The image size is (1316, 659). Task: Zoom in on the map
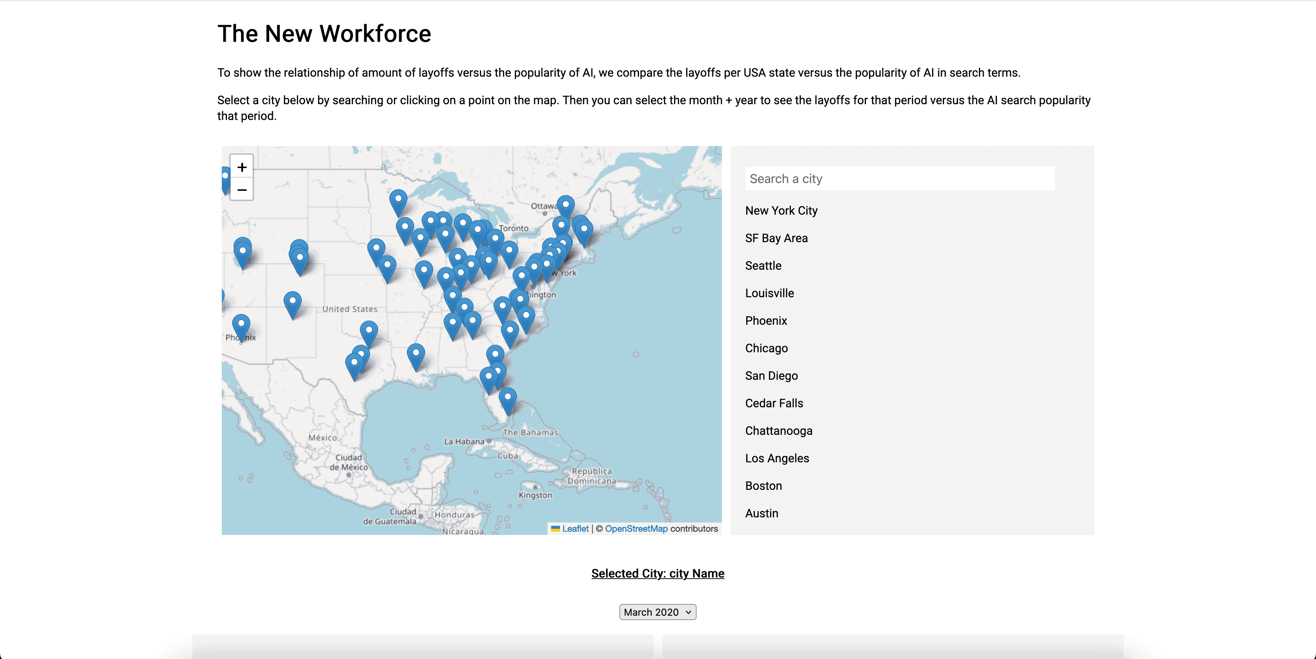pos(242,167)
